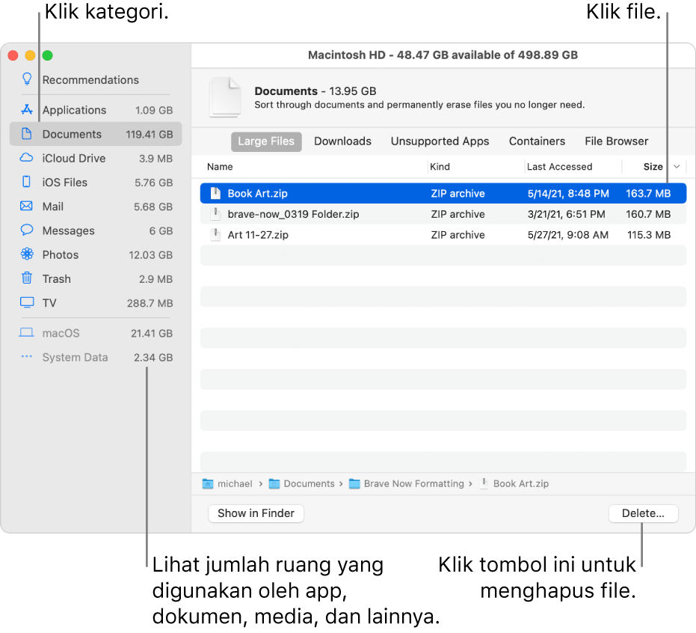
Task: Click the Messages speech bubble icon
Action: pyautogui.click(x=27, y=230)
